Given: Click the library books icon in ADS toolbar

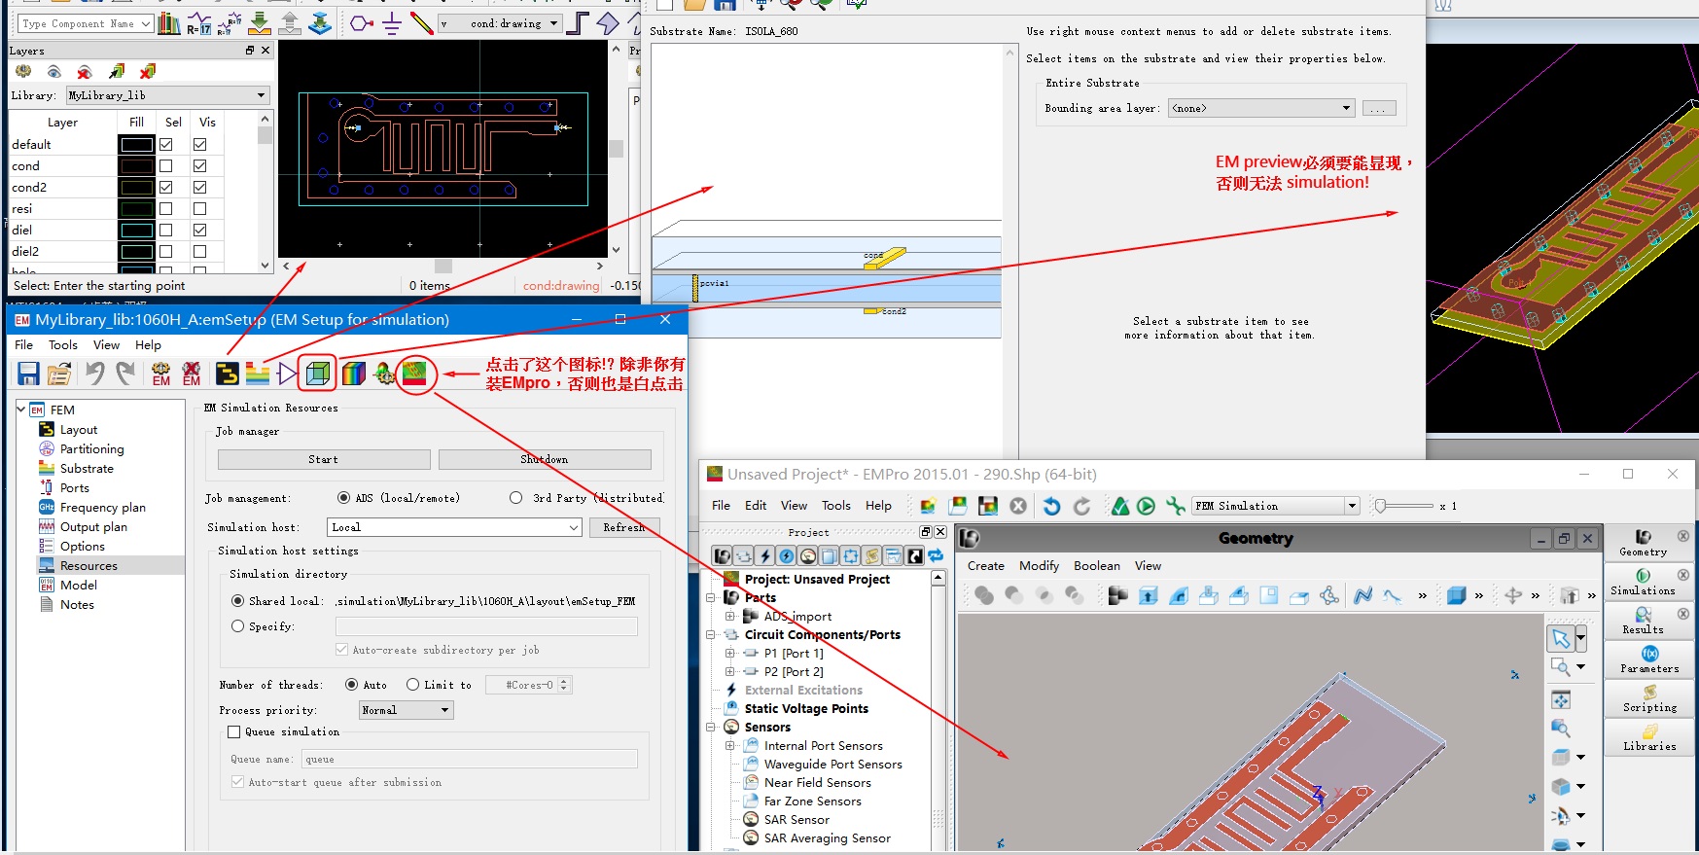Looking at the screenshot, I should pos(168,22).
